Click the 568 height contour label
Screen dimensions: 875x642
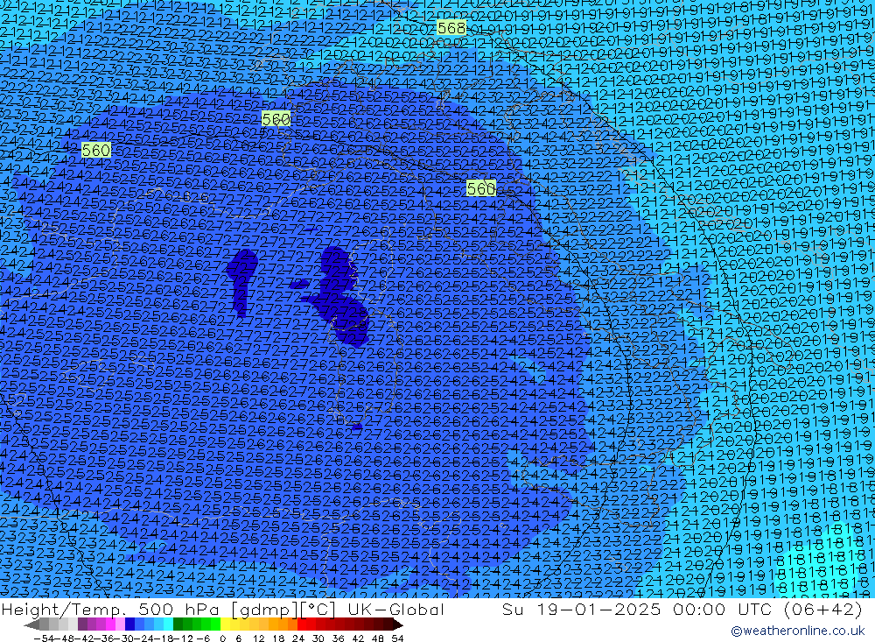pyautogui.click(x=451, y=28)
